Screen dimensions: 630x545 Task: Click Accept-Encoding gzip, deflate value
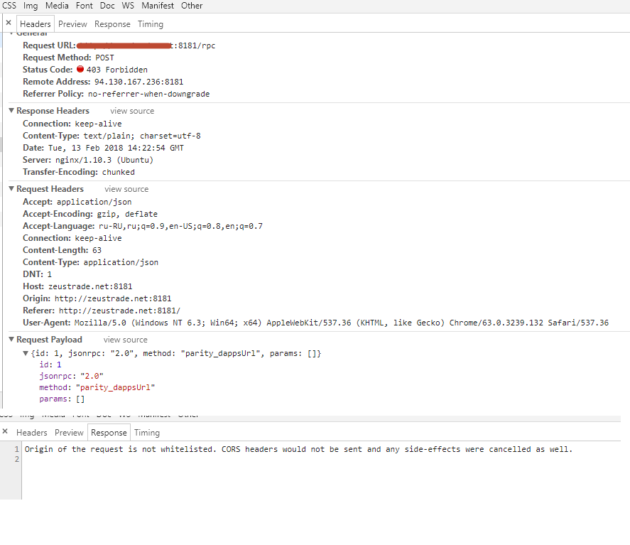127,214
